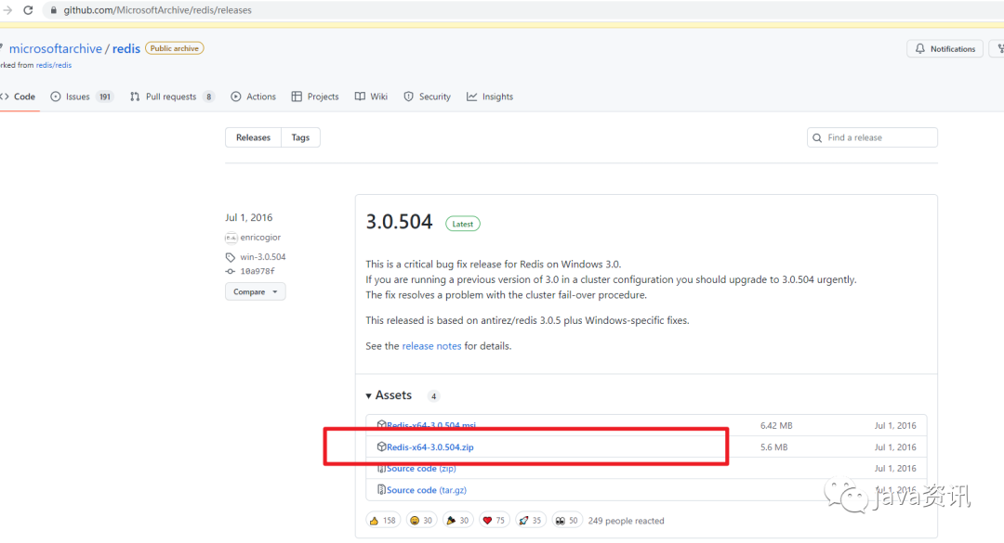Click the thumbs up reaction with 158
The width and height of the screenshot is (1004, 543).
click(x=383, y=521)
